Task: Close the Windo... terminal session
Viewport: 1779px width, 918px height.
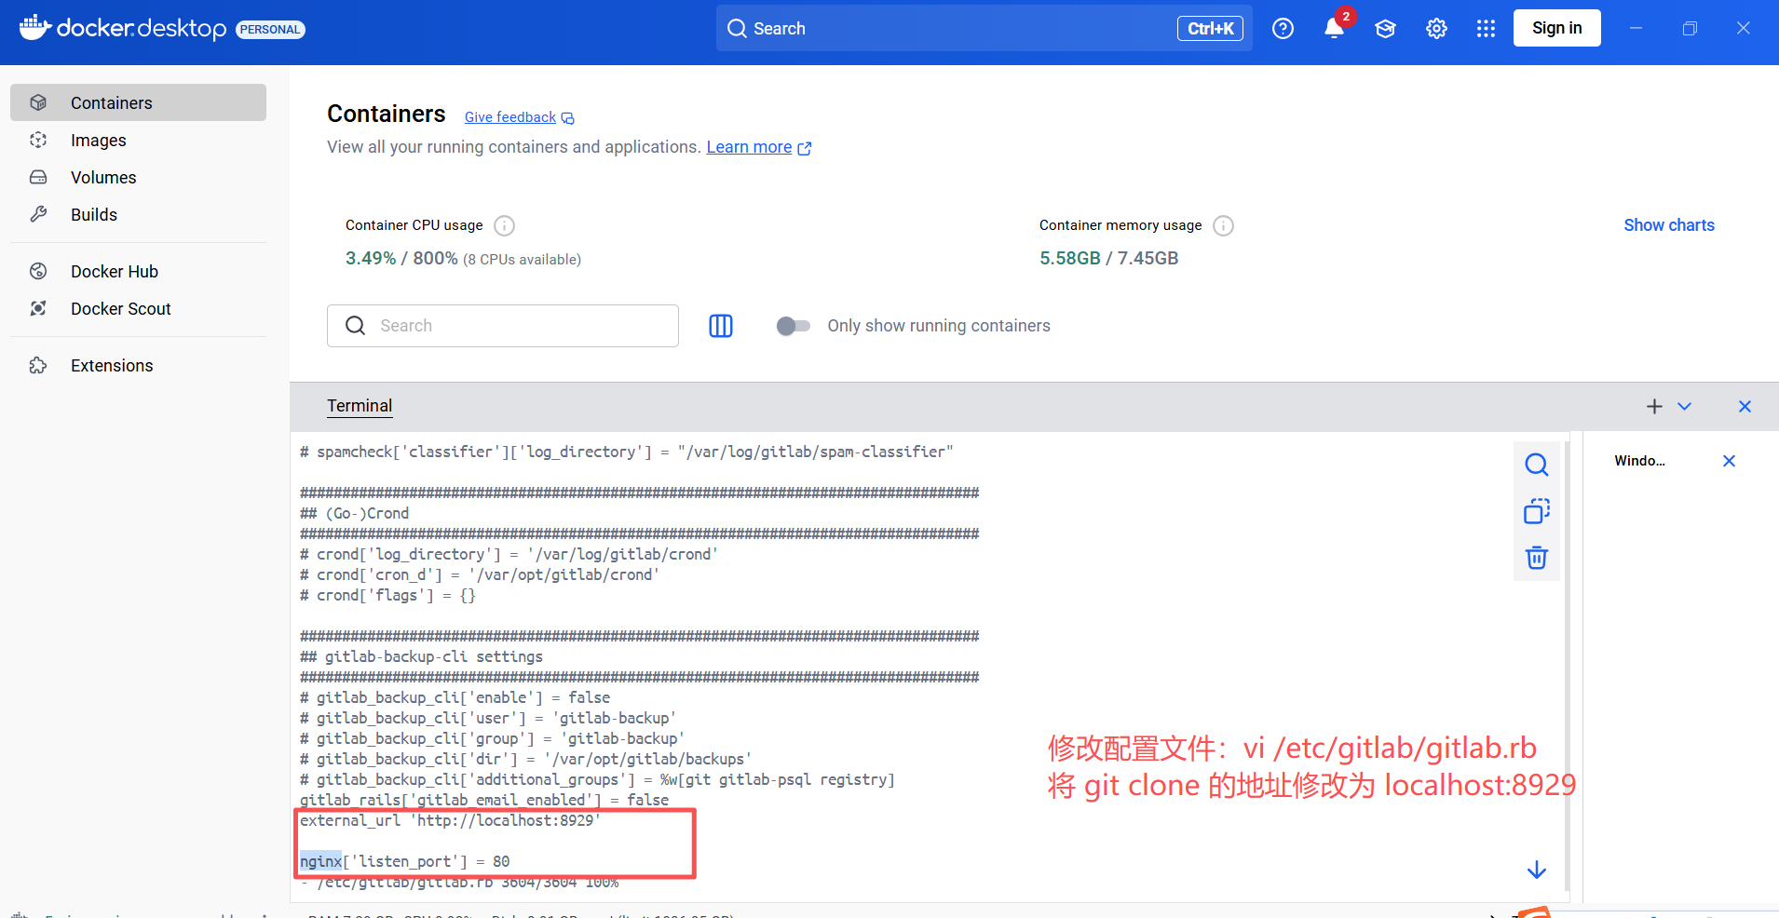Action: click(1729, 461)
